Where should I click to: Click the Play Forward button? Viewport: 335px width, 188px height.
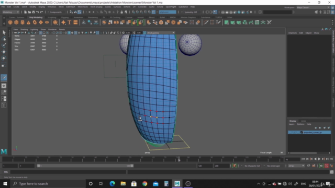coord(319,159)
